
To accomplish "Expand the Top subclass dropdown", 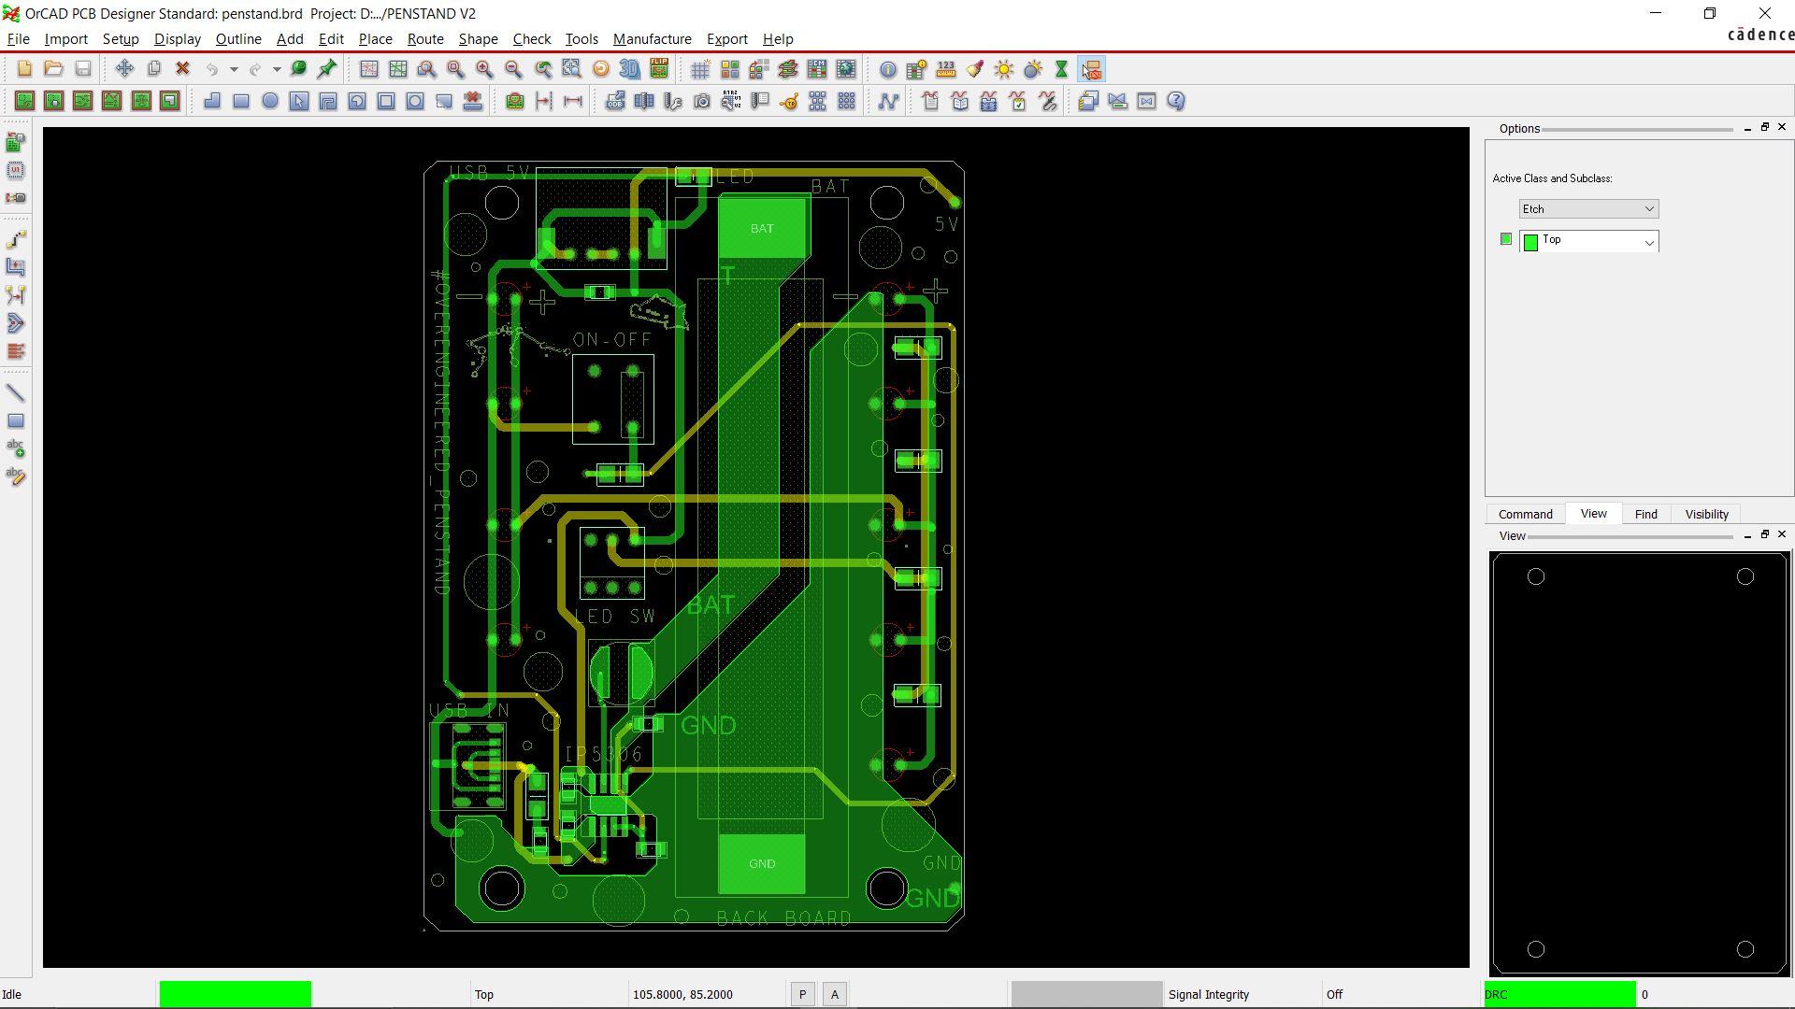I will (x=1649, y=242).
